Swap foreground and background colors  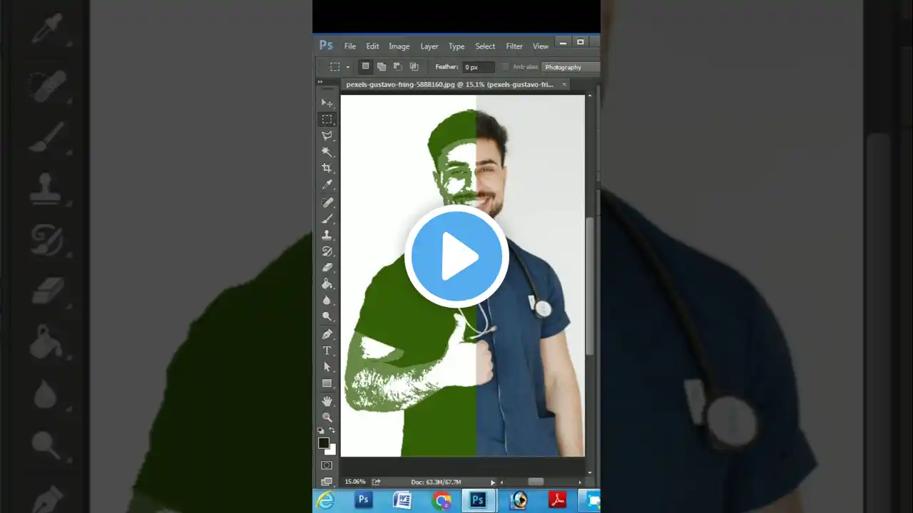point(332,431)
